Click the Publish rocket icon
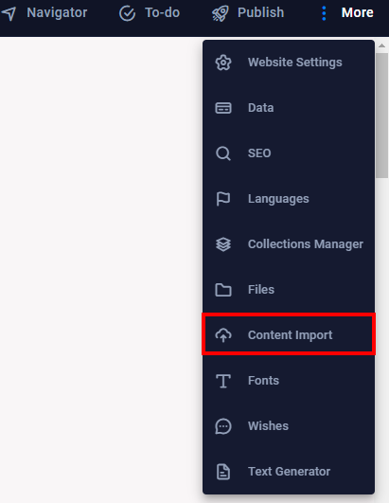The image size is (389, 503). point(221,13)
